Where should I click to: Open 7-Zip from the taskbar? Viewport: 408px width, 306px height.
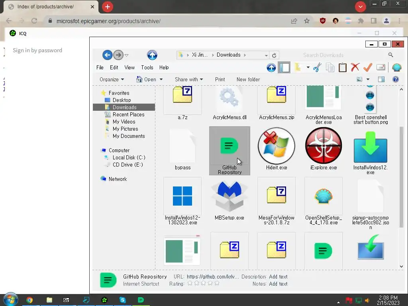67,300
